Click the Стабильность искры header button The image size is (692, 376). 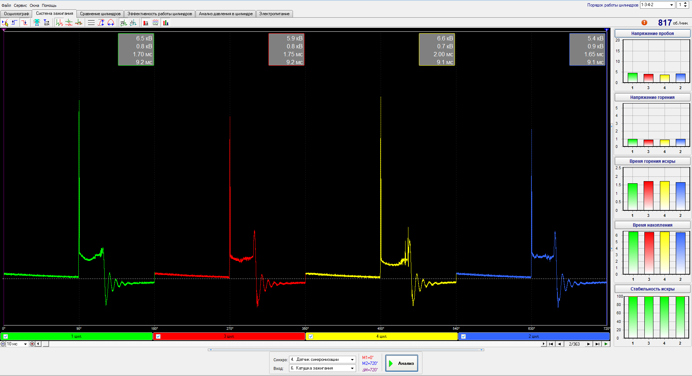(652, 289)
